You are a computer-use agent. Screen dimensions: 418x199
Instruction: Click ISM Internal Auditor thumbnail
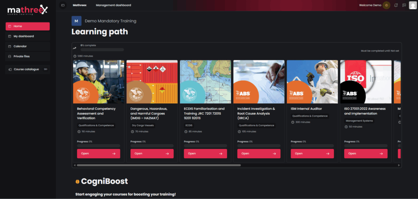pos(312,82)
